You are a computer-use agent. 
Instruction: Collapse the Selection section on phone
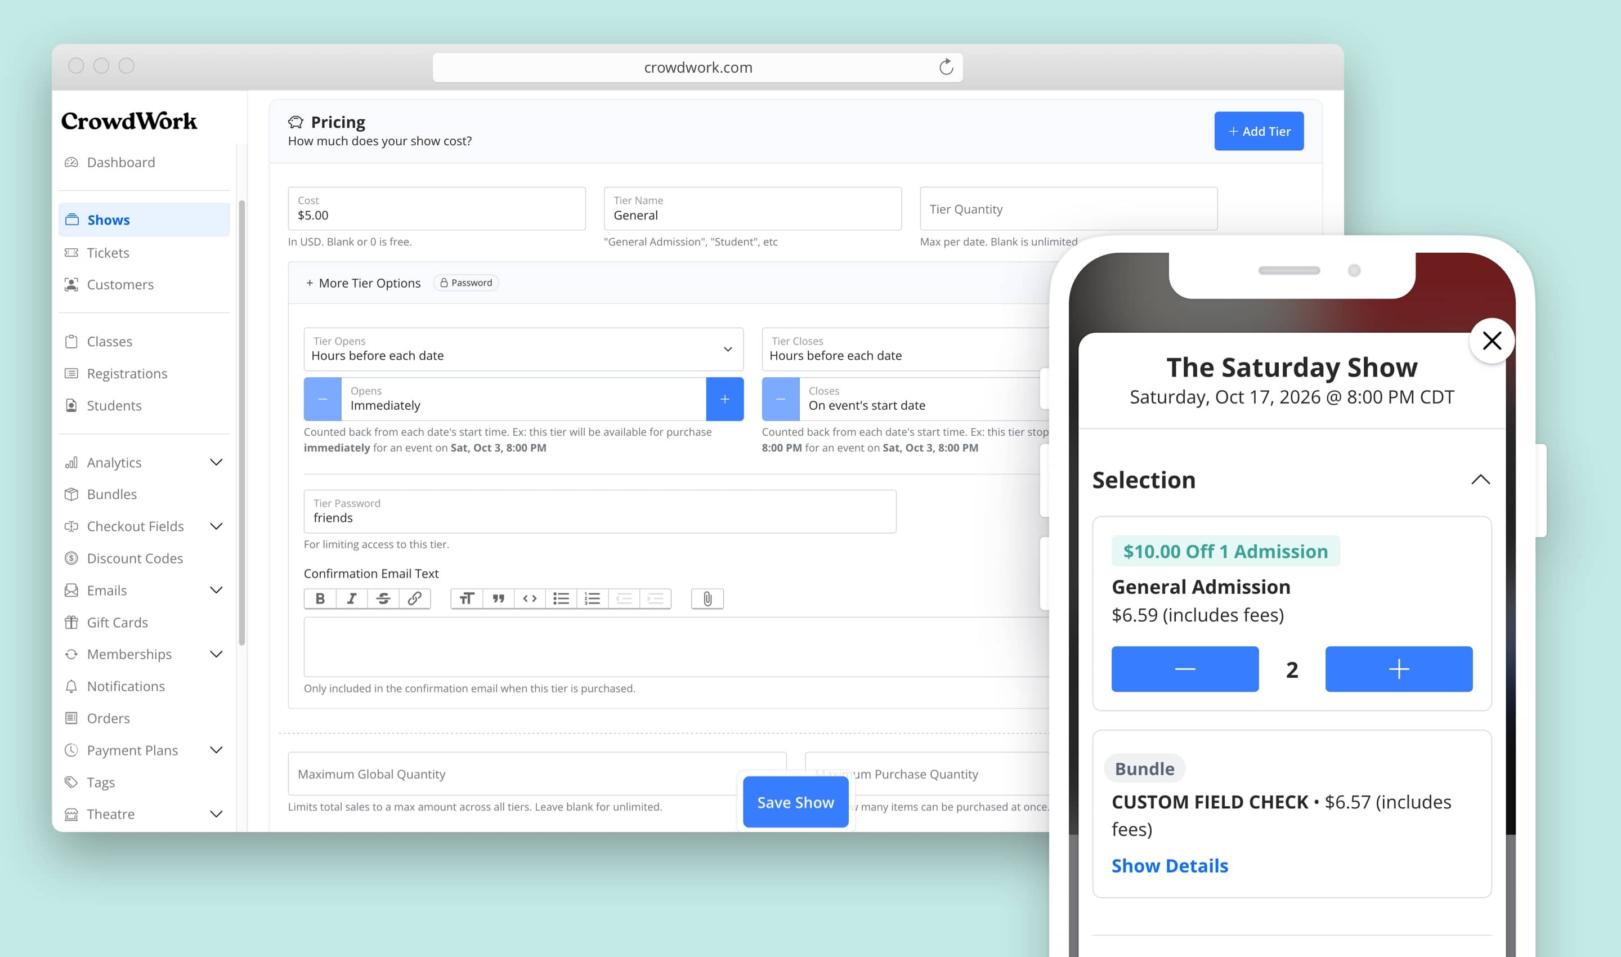coord(1480,480)
